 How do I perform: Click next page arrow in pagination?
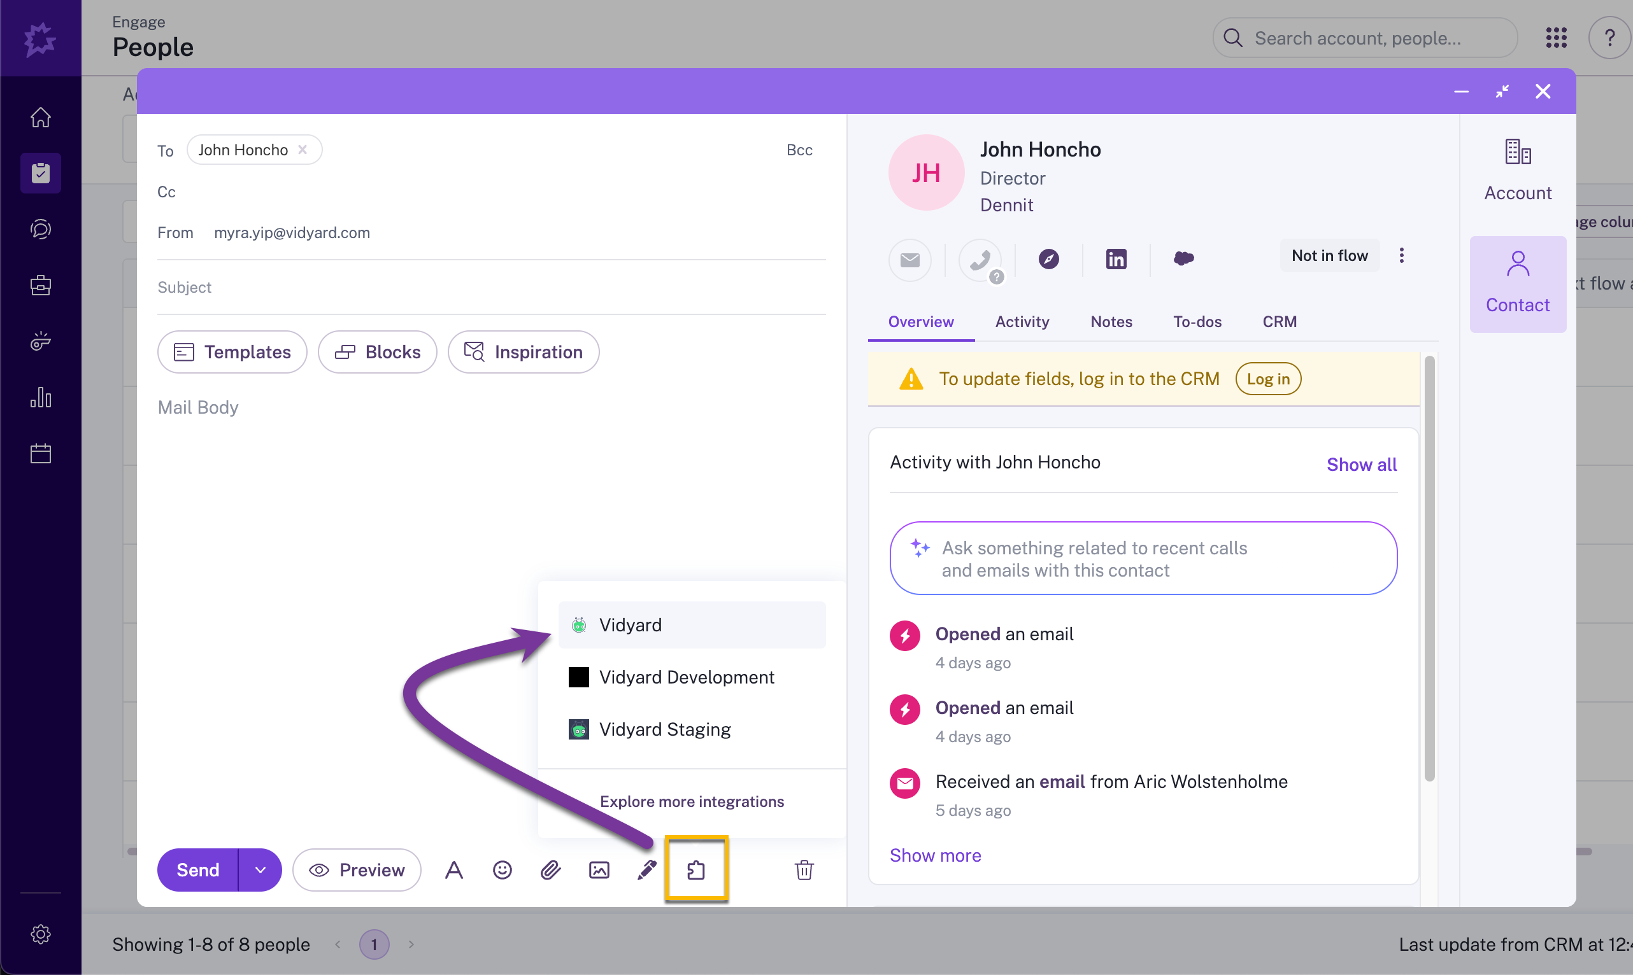point(411,944)
